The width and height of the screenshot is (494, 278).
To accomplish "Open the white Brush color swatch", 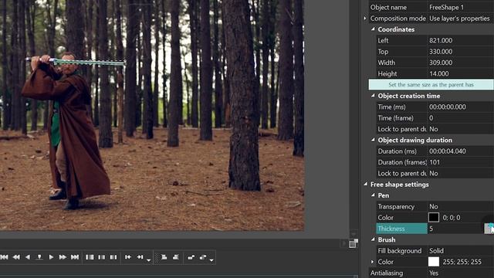I will click(434, 262).
